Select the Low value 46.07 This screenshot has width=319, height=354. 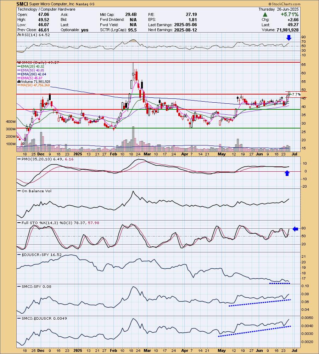coord(43,25)
